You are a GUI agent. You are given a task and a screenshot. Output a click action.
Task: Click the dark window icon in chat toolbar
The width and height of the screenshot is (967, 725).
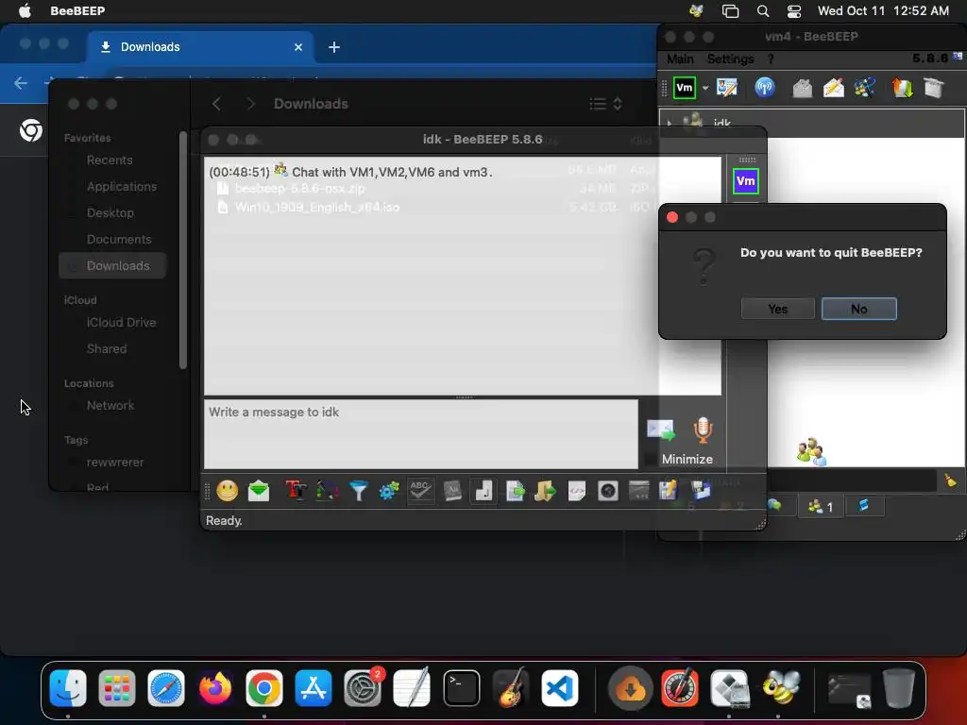pyautogui.click(x=639, y=491)
